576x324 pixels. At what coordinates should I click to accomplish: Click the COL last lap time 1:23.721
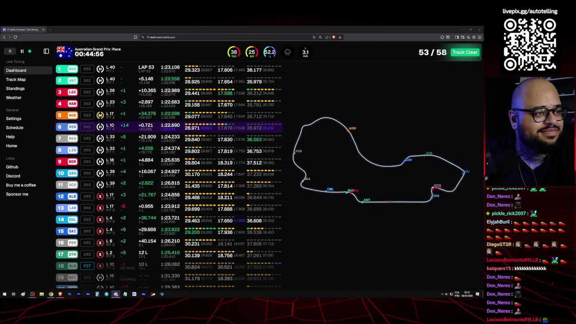(x=170, y=218)
